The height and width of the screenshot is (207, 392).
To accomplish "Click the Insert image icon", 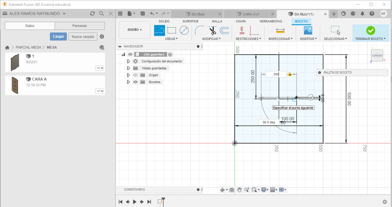I will coord(308,30).
